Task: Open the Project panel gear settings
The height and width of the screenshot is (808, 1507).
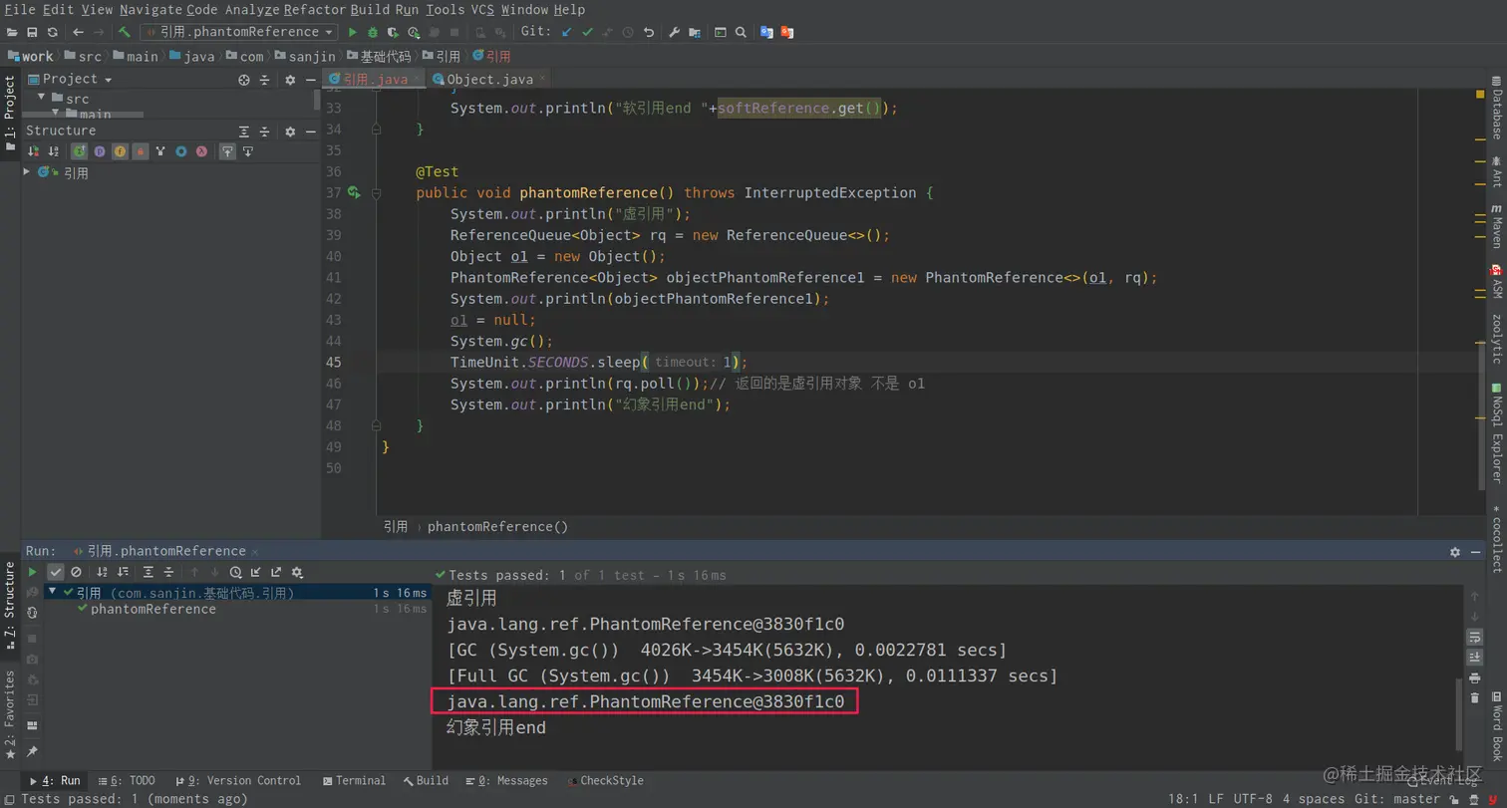Action: tap(290, 80)
